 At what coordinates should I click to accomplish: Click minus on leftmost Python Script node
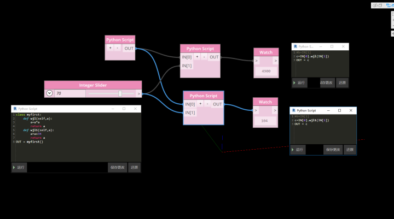coord(117,48)
